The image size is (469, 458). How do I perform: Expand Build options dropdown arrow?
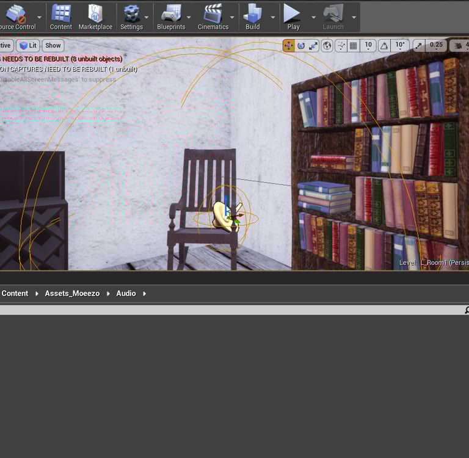point(273,17)
